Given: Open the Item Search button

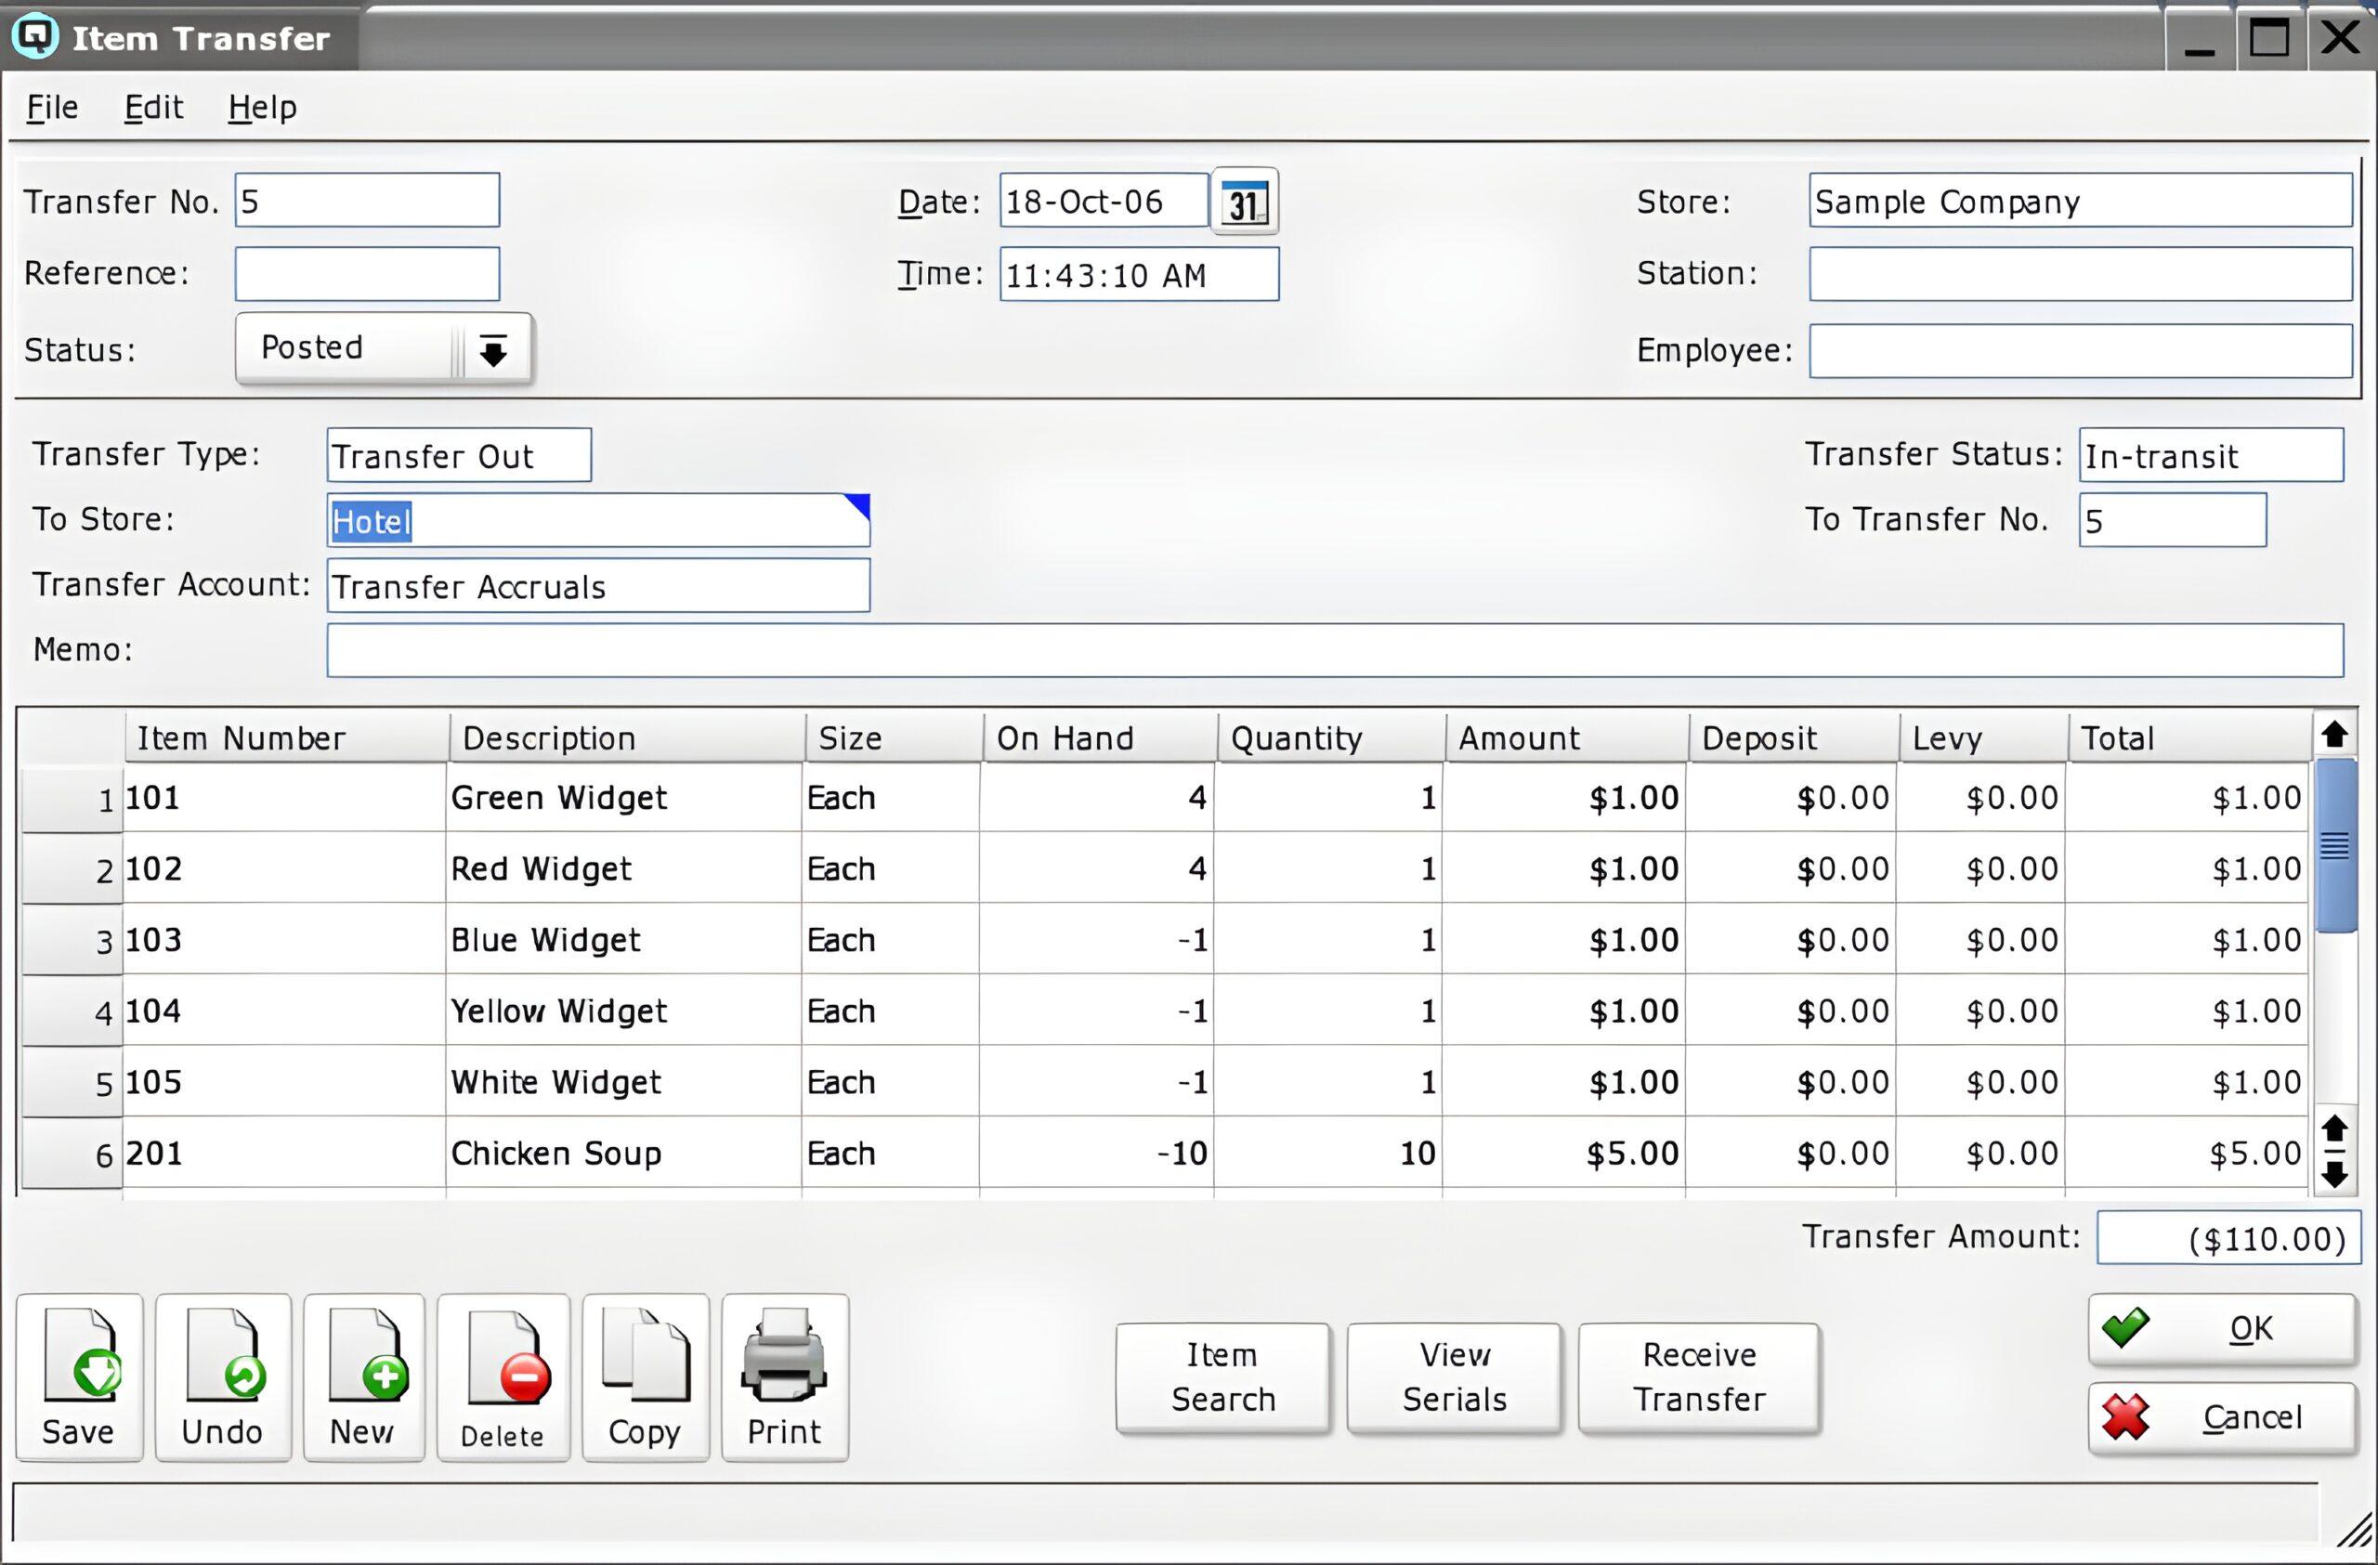Looking at the screenshot, I should [1223, 1377].
